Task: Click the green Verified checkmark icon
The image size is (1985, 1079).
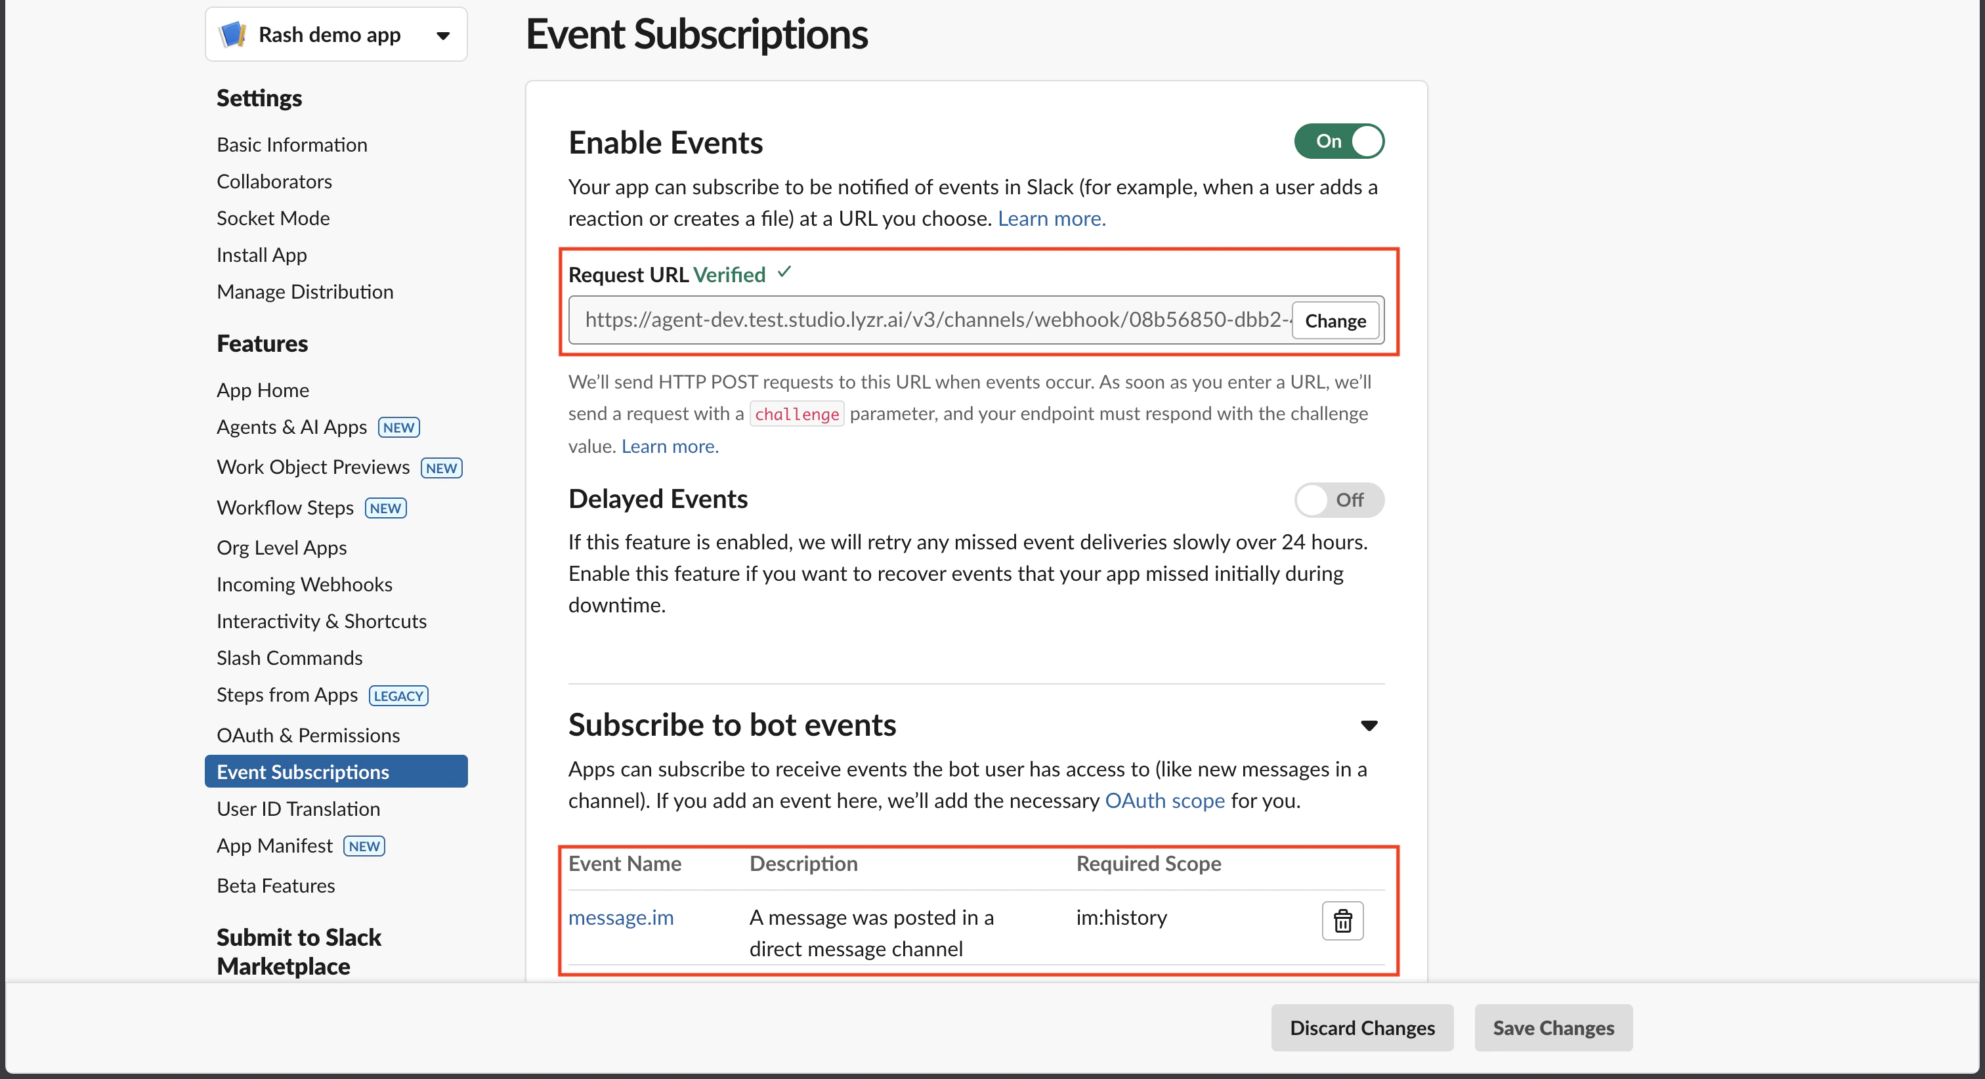Action: click(x=784, y=272)
